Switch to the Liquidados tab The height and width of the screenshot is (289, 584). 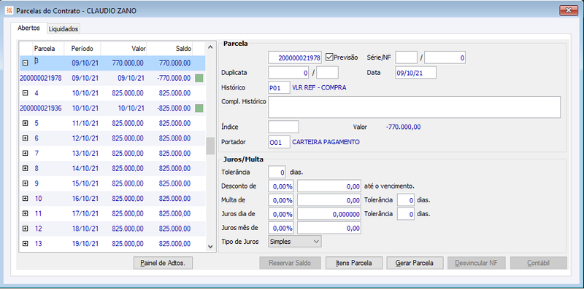(x=64, y=28)
